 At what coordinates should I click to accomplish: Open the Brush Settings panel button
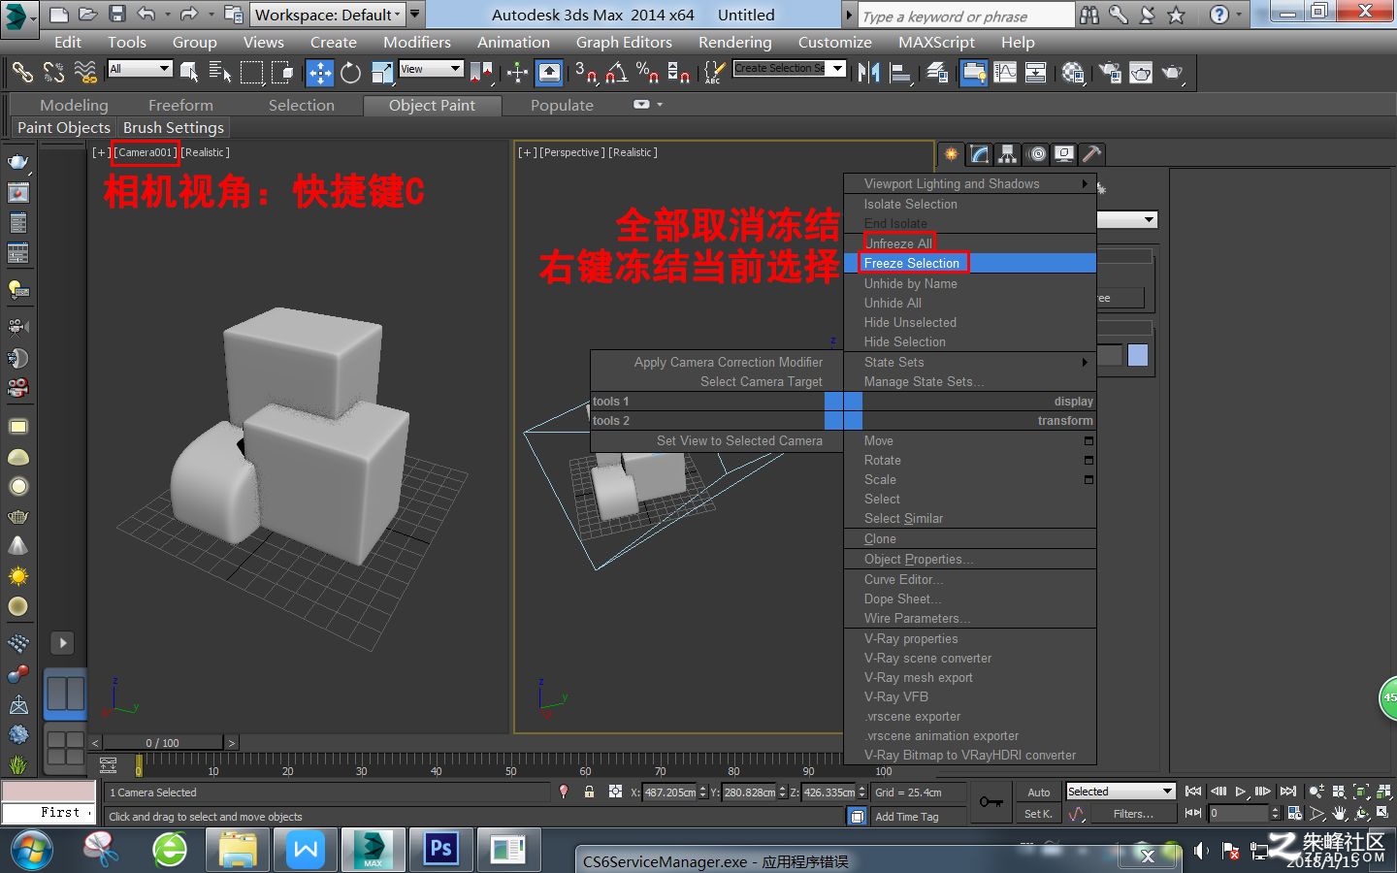(x=174, y=127)
